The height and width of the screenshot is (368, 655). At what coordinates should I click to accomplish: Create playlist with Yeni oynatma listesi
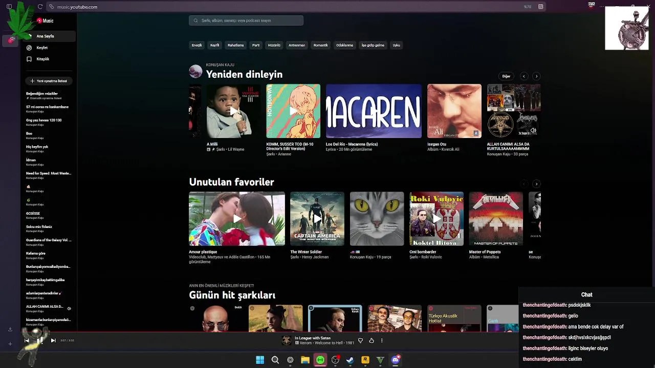pos(49,81)
